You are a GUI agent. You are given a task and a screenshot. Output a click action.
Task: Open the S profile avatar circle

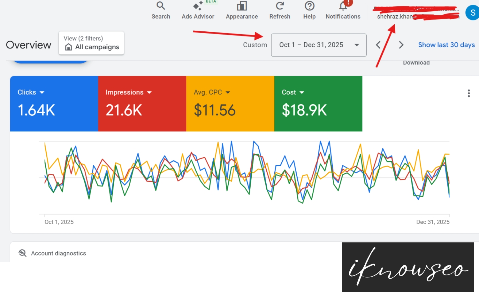pos(472,13)
